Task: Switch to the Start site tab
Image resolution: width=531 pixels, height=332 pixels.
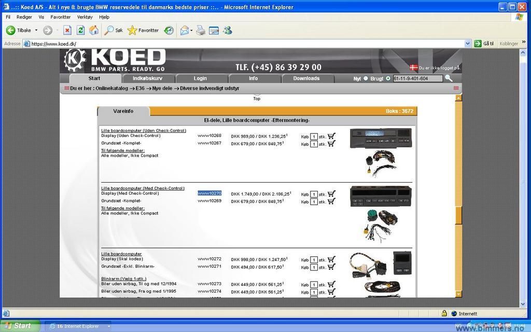Action: click(x=94, y=78)
